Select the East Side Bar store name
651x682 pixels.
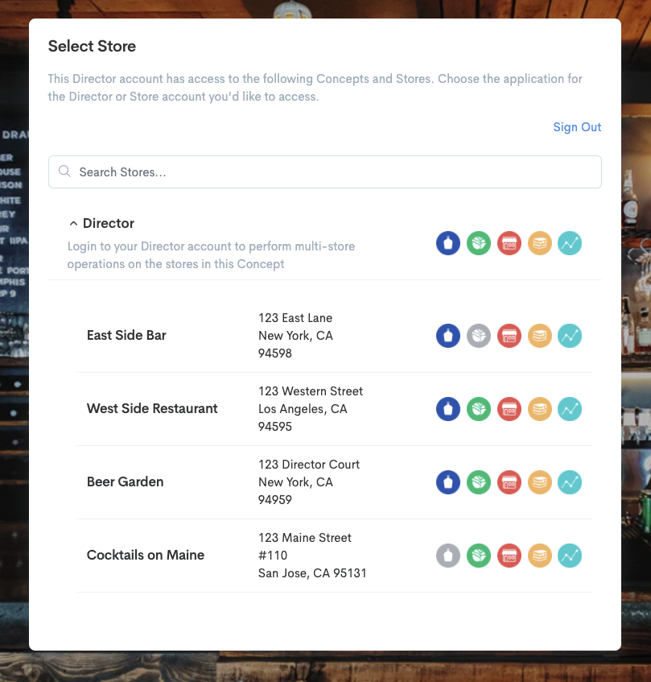click(126, 335)
